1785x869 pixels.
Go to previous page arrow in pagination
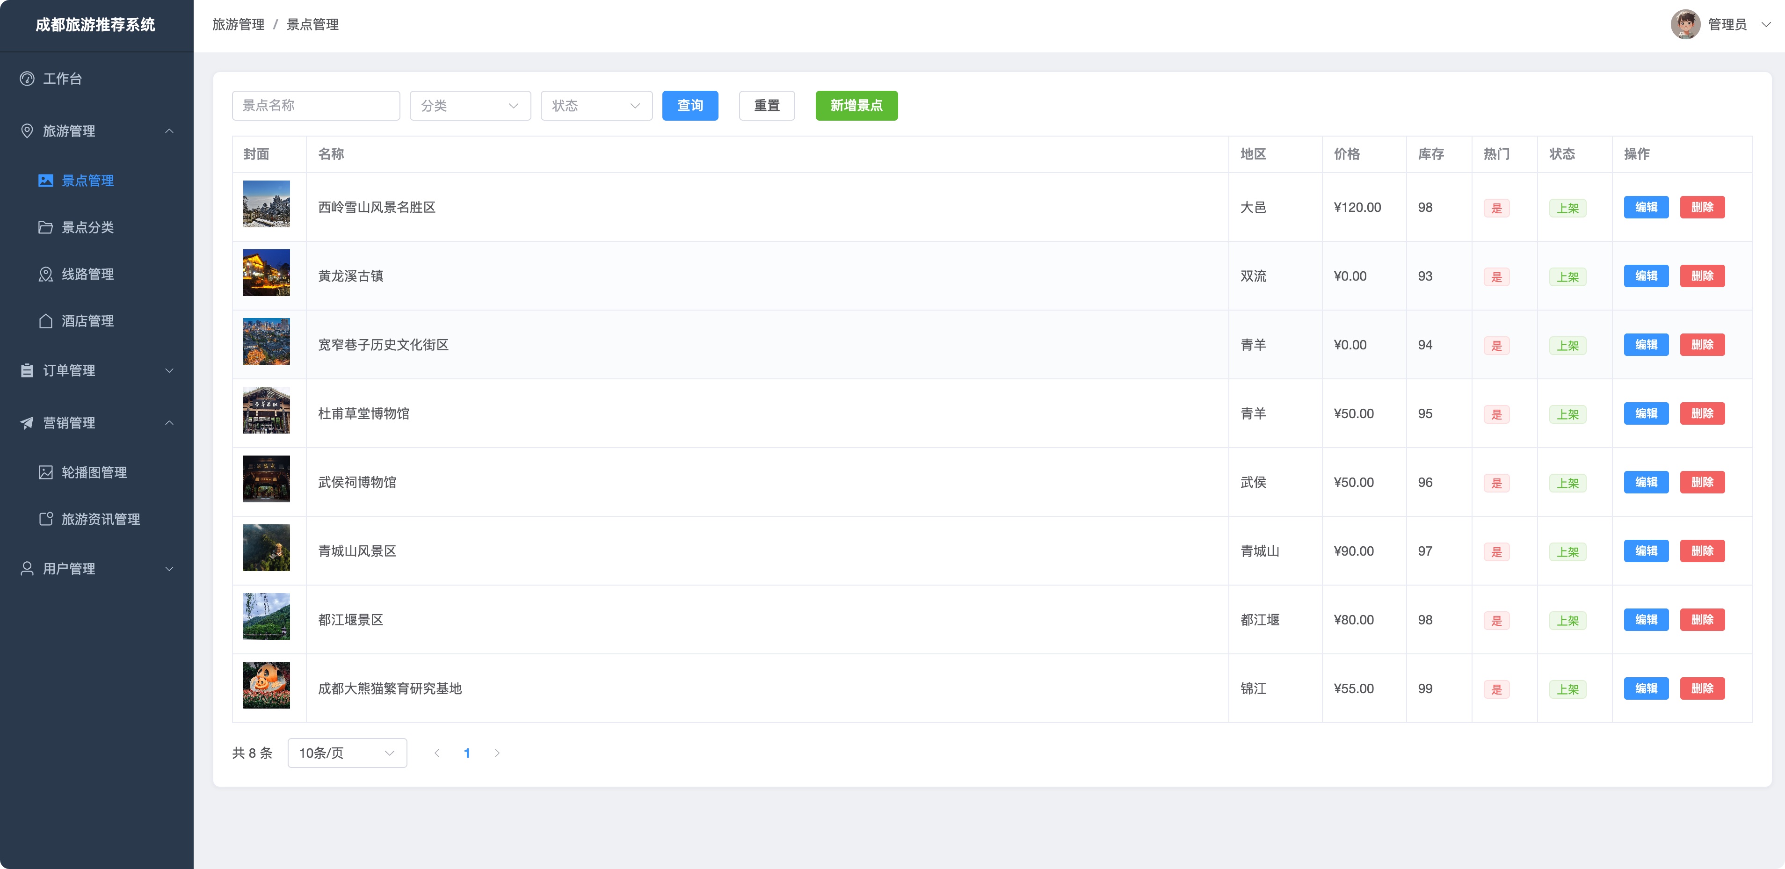437,753
